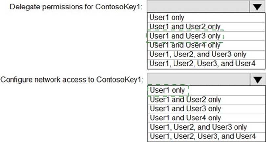Pick 'User1 and User3 only' under Delegate permissions
Viewport: 266px width, 142px height.
pyautogui.click(x=185, y=36)
